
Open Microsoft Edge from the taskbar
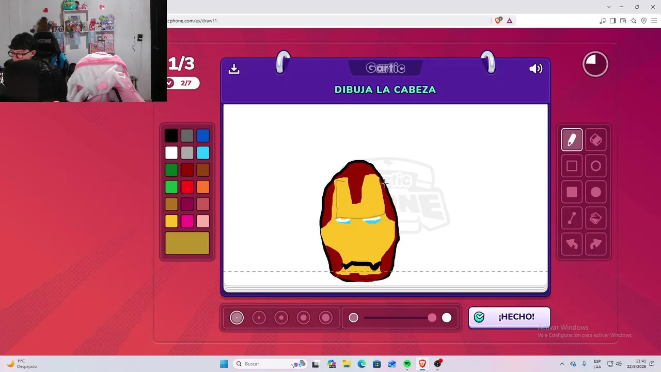coord(361,364)
